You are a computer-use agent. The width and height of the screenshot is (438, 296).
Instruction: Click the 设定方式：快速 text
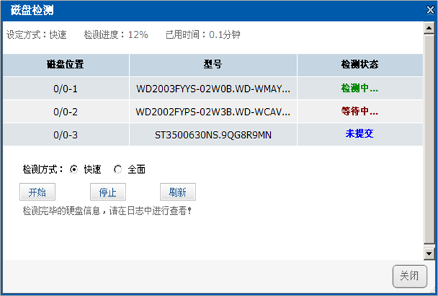[36, 35]
